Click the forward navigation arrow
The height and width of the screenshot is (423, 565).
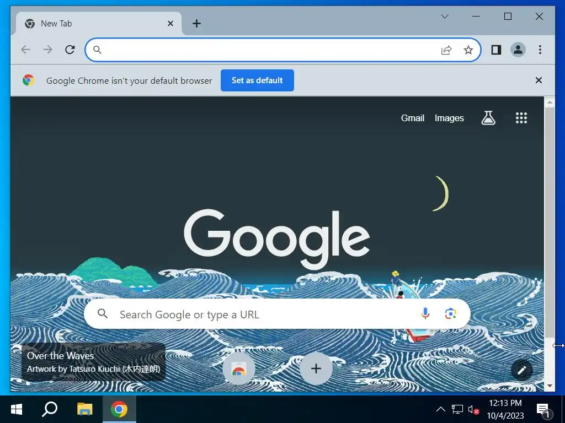[x=47, y=50]
